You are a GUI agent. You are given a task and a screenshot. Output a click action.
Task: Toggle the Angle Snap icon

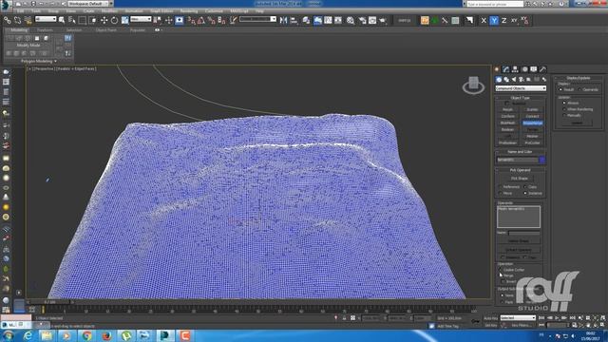tap(200, 20)
